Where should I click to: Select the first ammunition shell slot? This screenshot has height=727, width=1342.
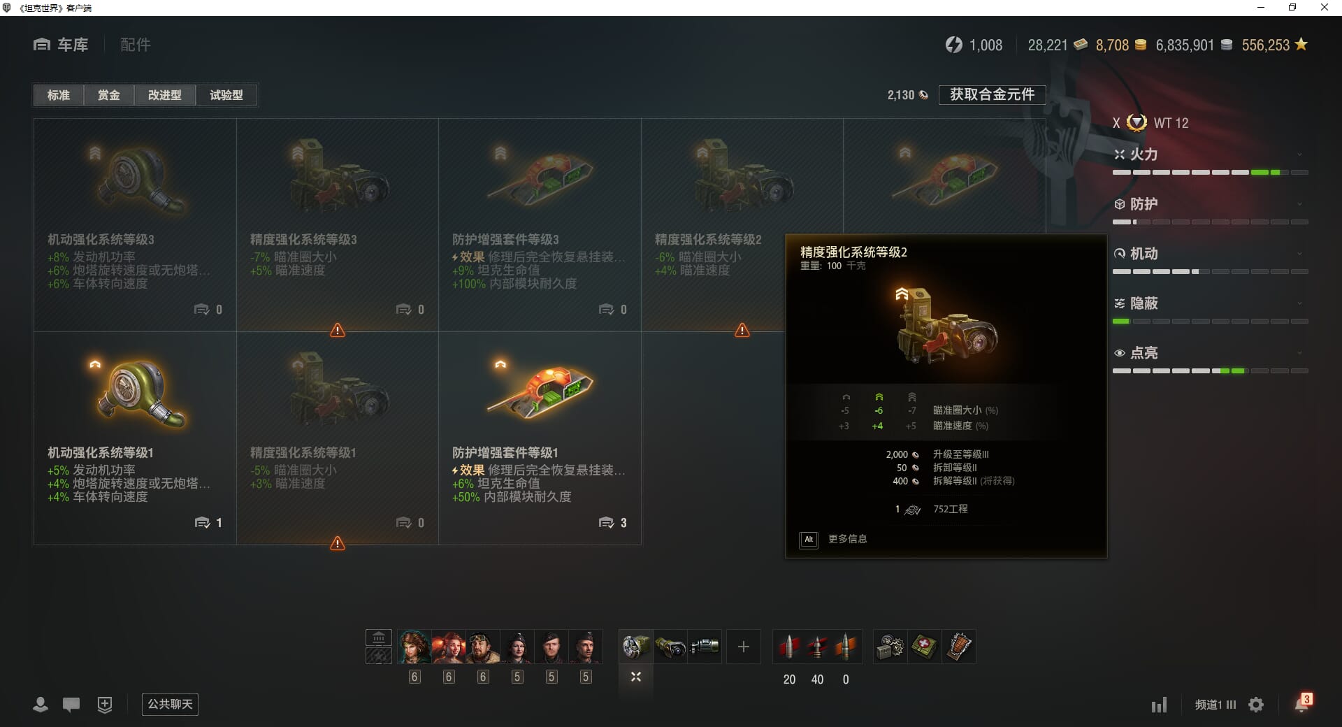pyautogui.click(x=789, y=647)
